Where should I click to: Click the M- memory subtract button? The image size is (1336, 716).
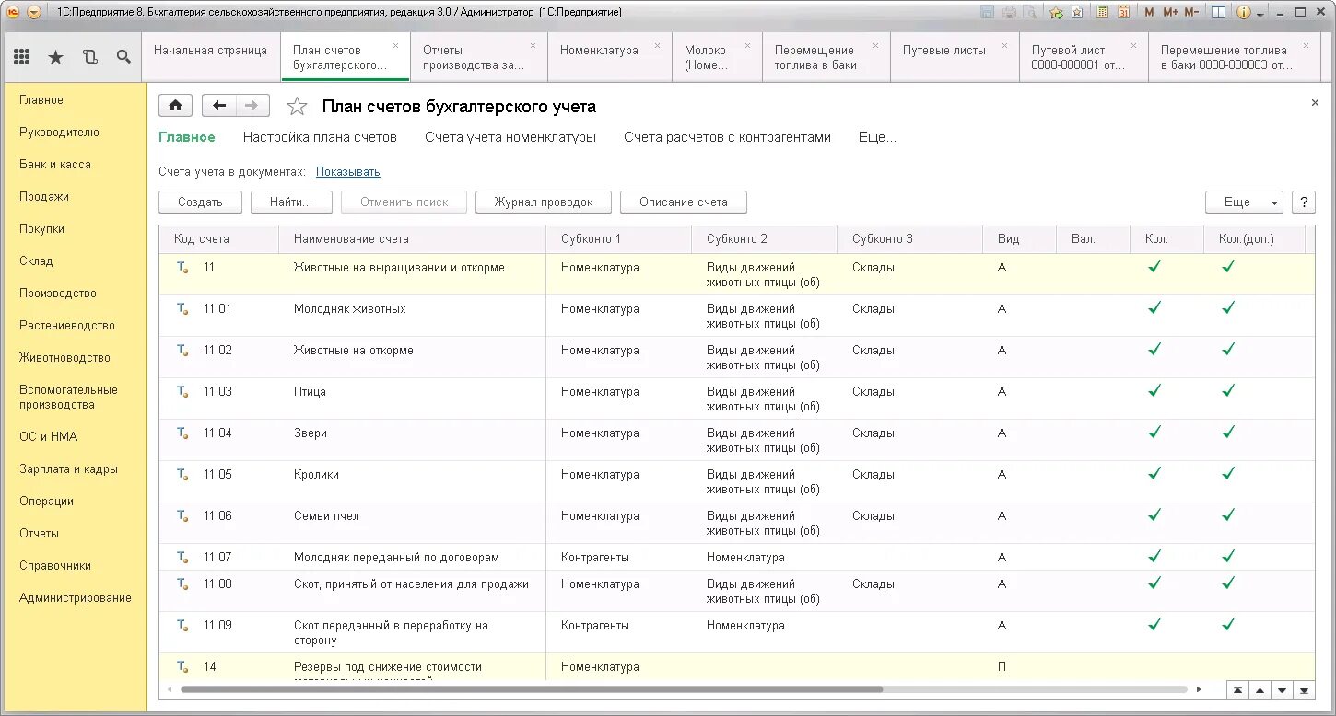(x=1191, y=12)
